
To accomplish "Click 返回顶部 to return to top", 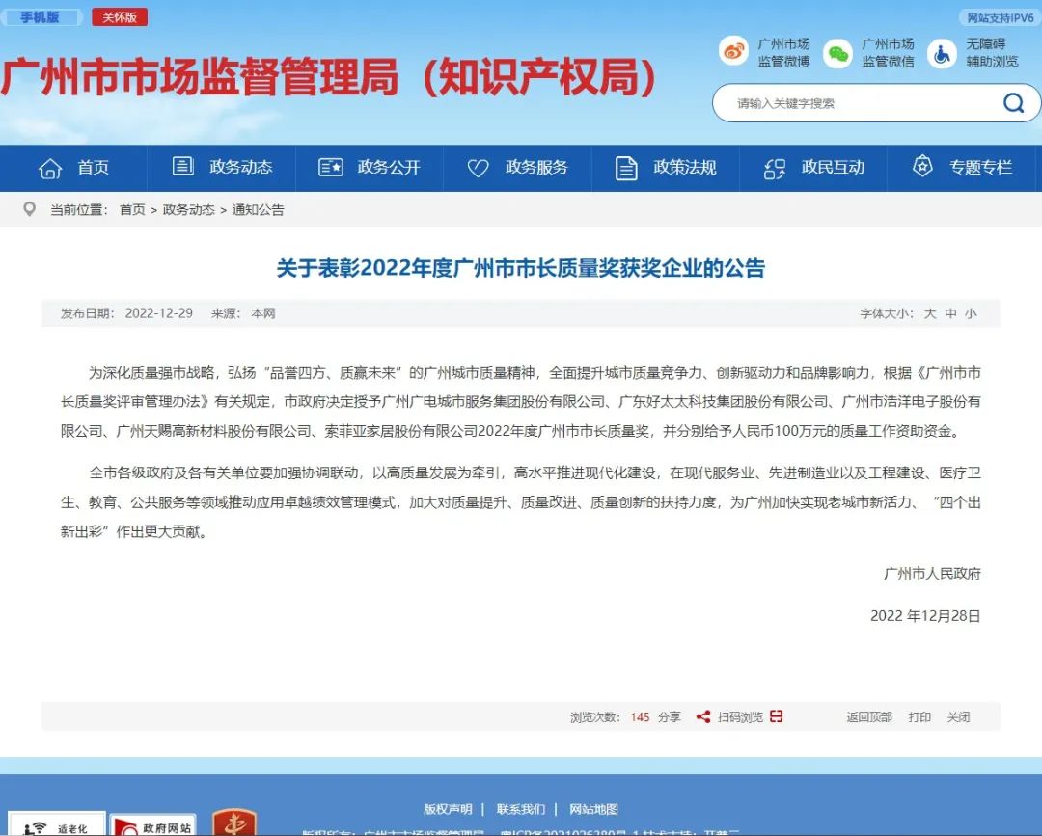I will pyautogui.click(x=869, y=716).
